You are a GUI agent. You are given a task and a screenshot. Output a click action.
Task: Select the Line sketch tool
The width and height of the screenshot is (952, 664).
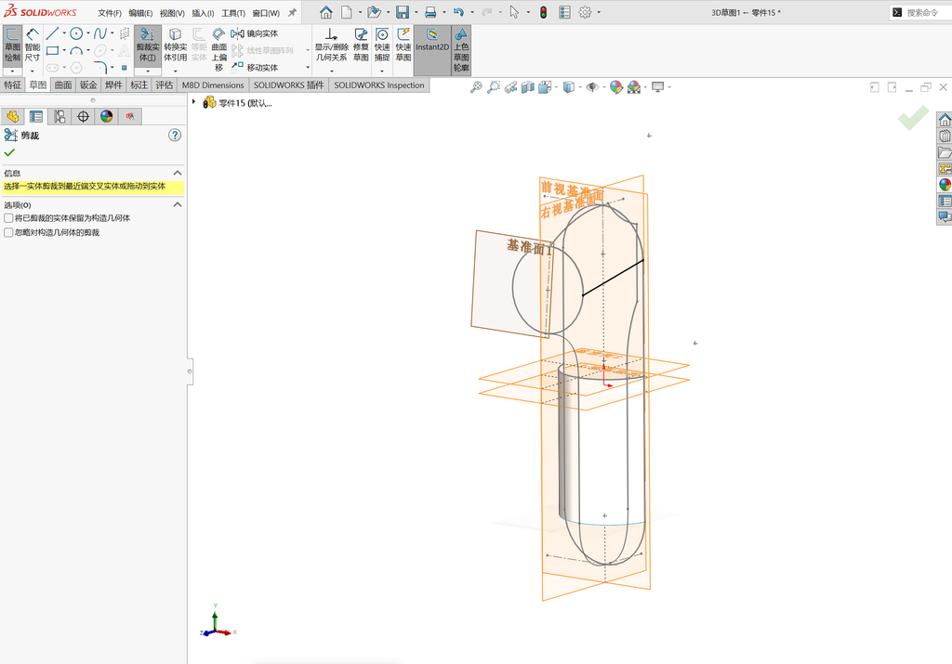[53, 33]
